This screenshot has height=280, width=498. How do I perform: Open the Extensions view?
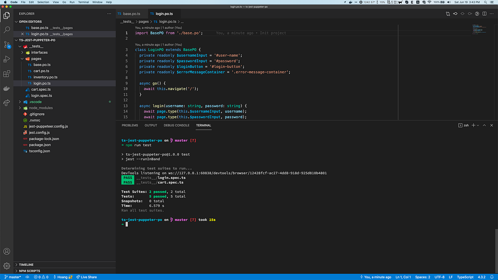(6, 73)
